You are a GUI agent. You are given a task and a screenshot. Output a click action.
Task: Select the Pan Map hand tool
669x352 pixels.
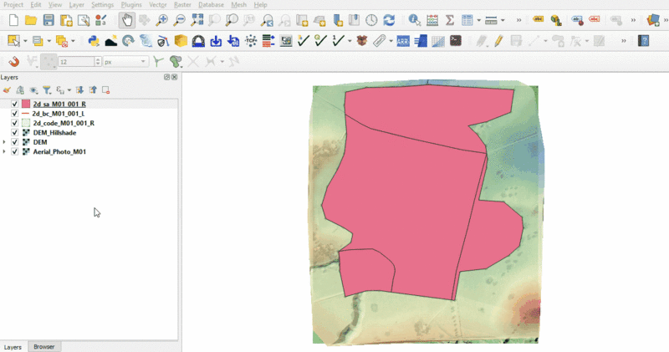(x=126, y=20)
